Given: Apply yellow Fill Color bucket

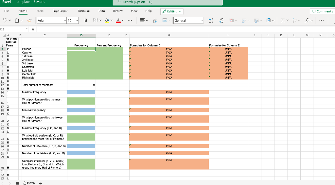Looking at the screenshot, I should (107, 20).
